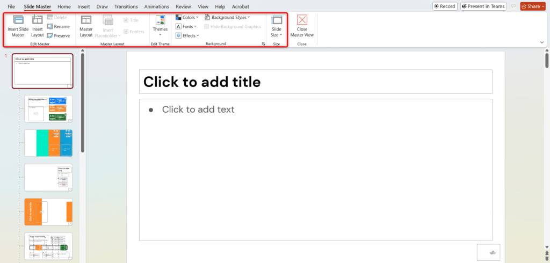Click the Insert Slide Master icon
This screenshot has height=263, width=550.
18,21
